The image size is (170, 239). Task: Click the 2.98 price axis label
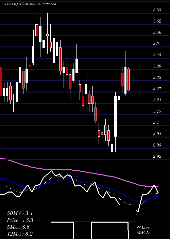coord(157,145)
